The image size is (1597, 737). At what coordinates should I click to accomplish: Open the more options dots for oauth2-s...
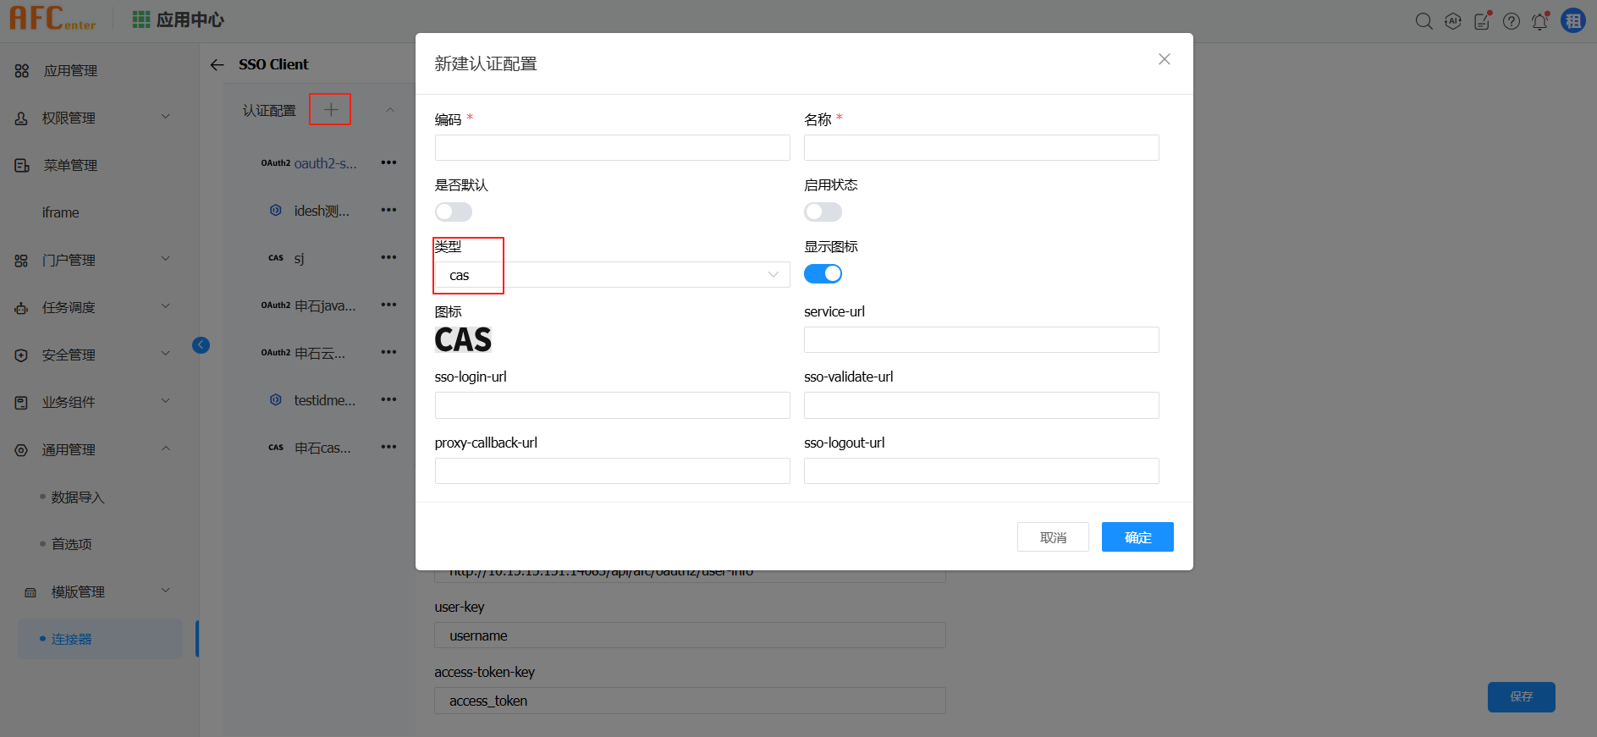pos(388,162)
